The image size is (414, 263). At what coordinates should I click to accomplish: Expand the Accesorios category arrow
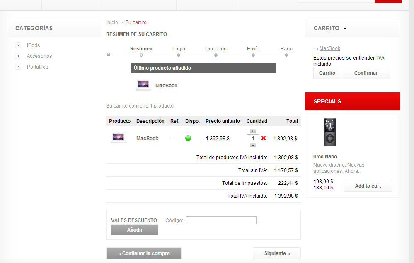click(x=18, y=56)
